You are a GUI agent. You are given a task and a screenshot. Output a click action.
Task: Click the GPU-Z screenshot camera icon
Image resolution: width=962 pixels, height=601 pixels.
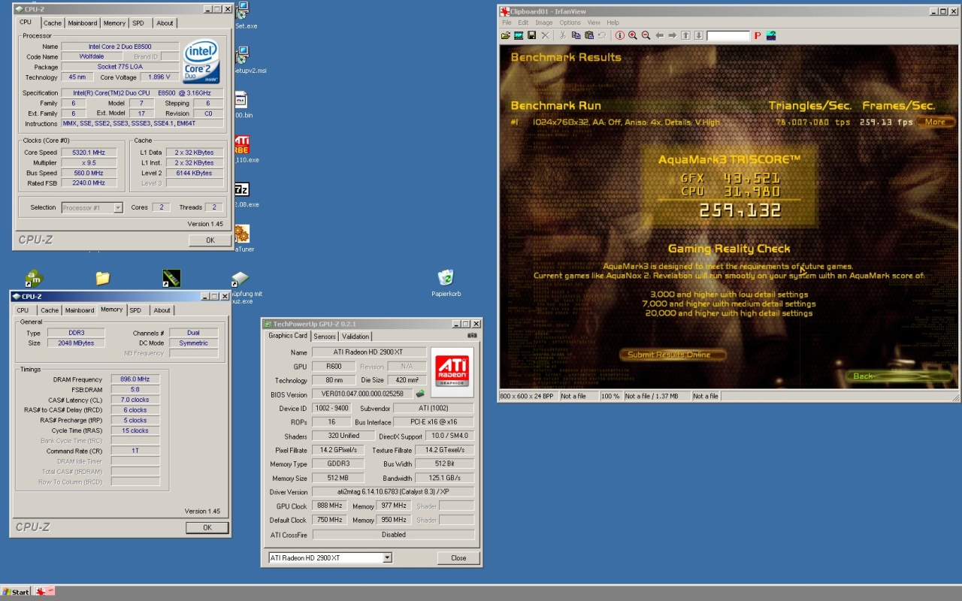pyautogui.click(x=473, y=336)
